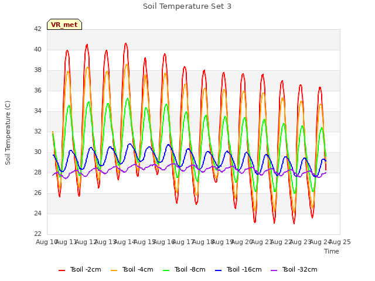The height and width of the screenshot is (281, 375).
Task: Click the 22 y-axis tick label
Action: [37, 234]
